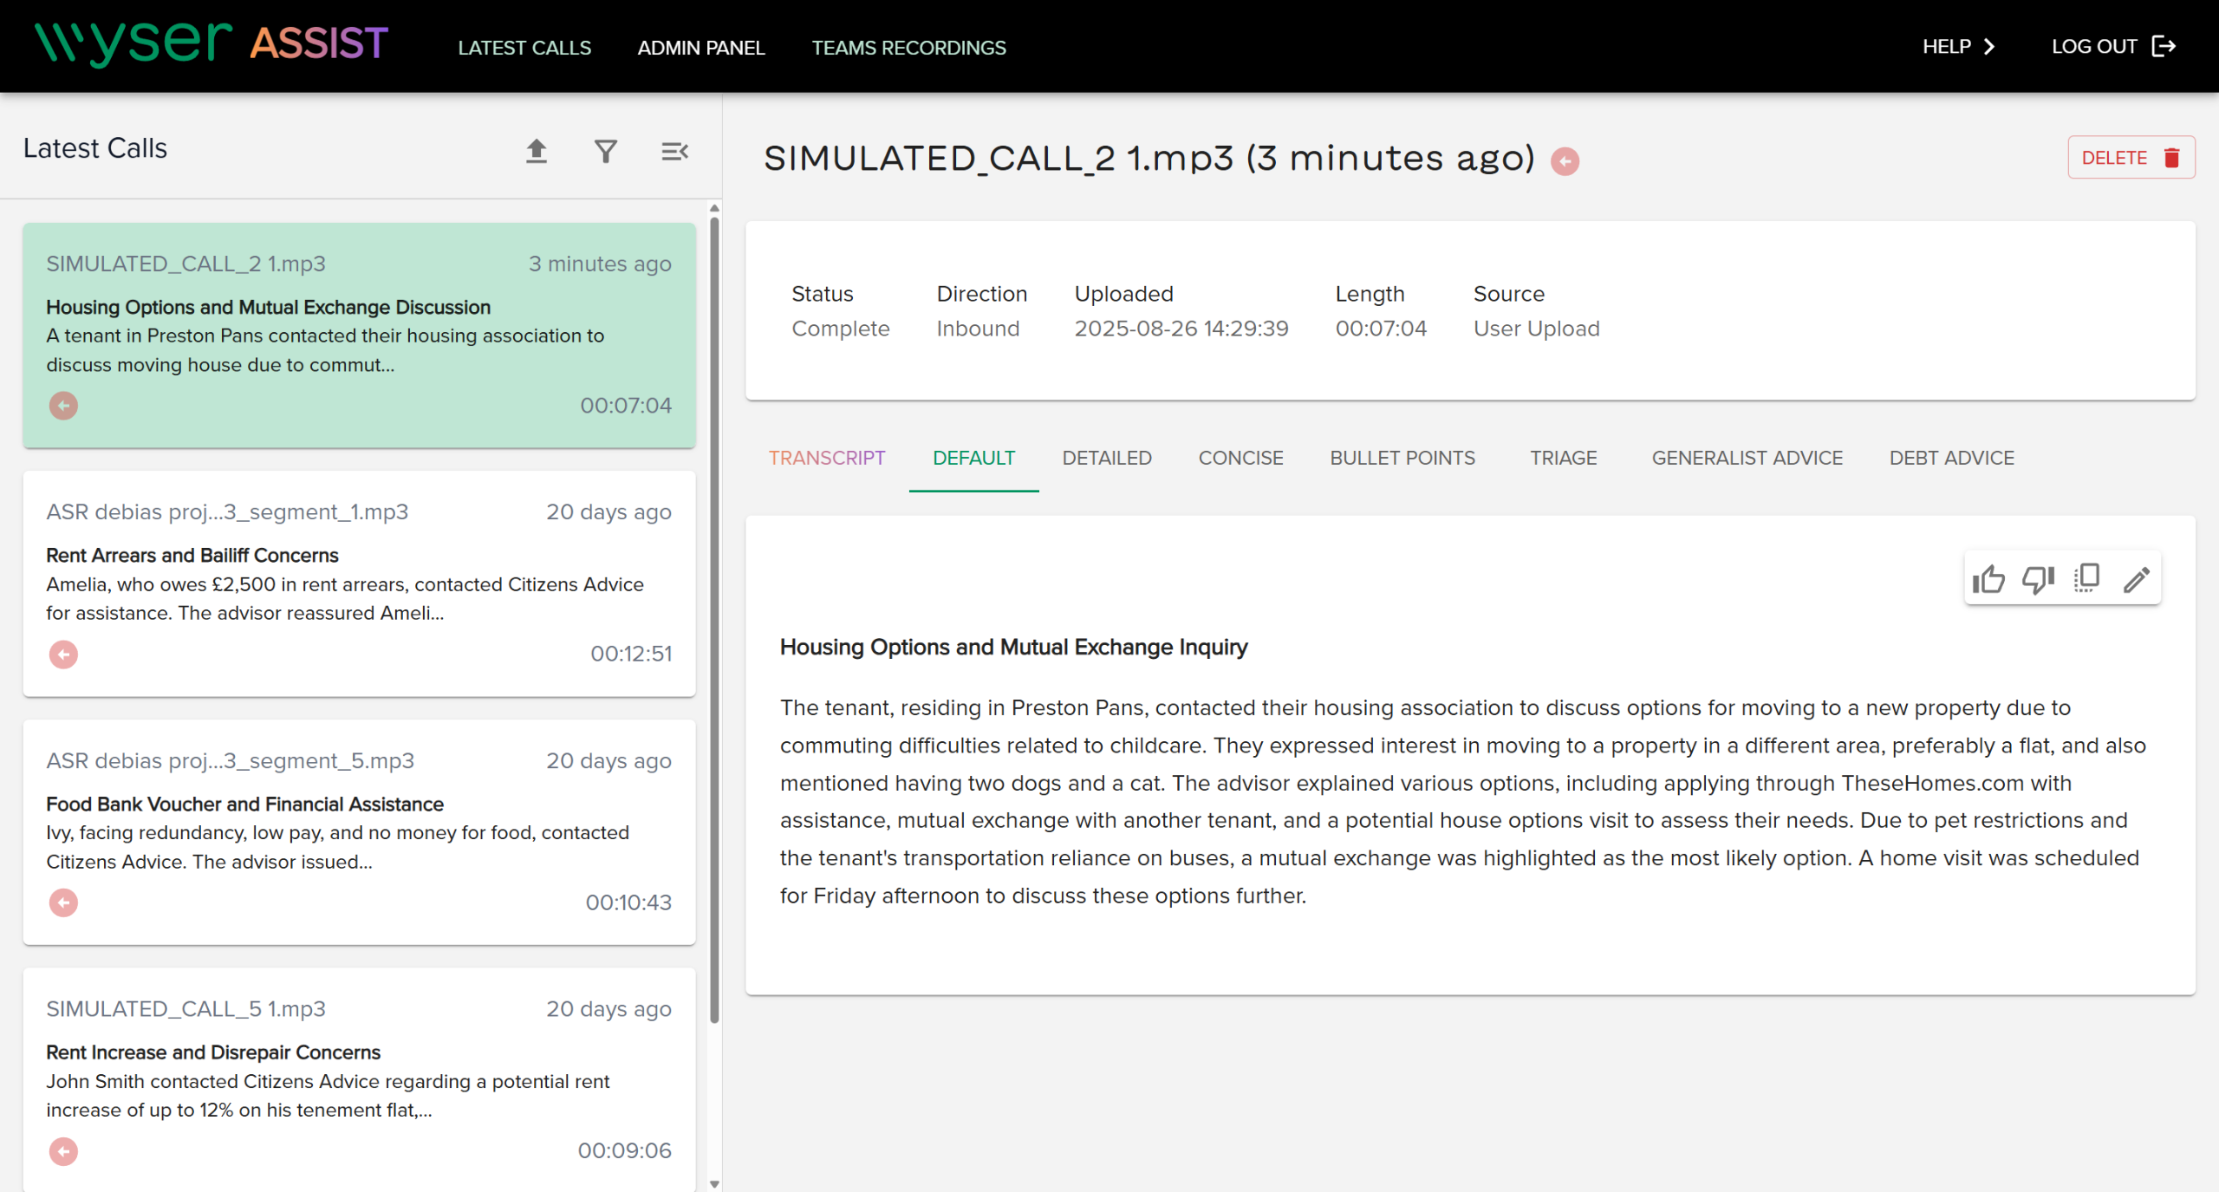This screenshot has width=2219, height=1192.
Task: Go to Teams Recordings page
Action: point(908,48)
